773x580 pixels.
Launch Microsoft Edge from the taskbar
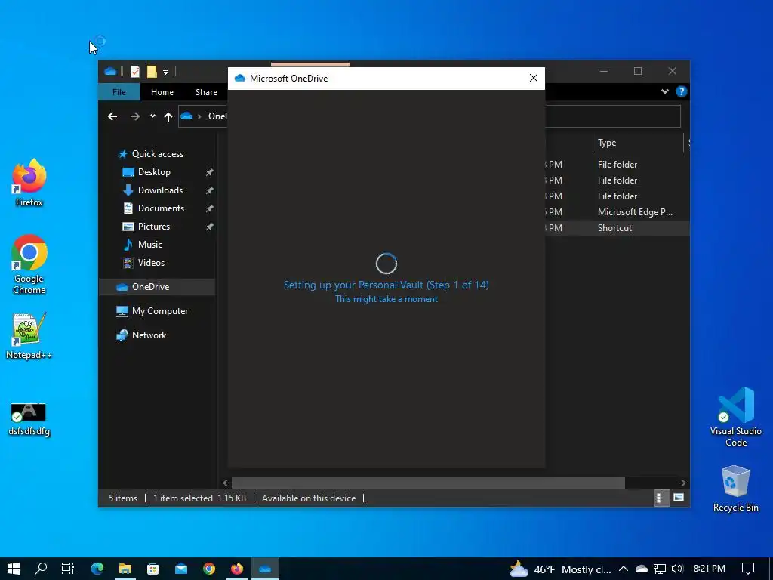pyautogui.click(x=97, y=569)
